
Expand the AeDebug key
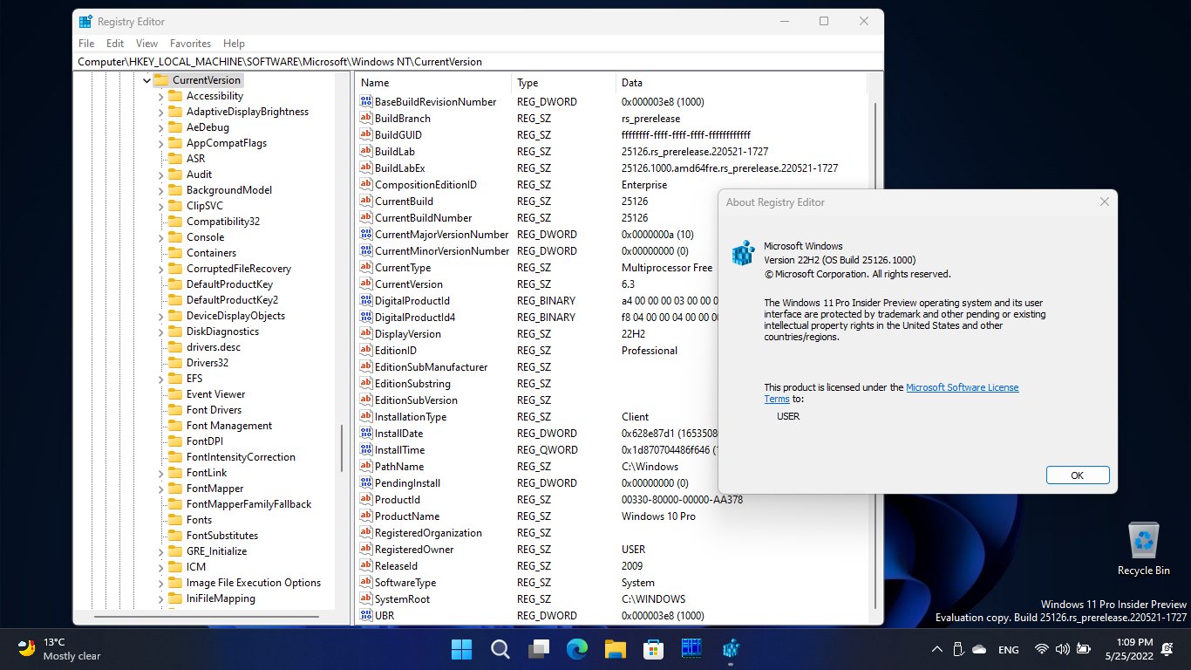coord(160,127)
